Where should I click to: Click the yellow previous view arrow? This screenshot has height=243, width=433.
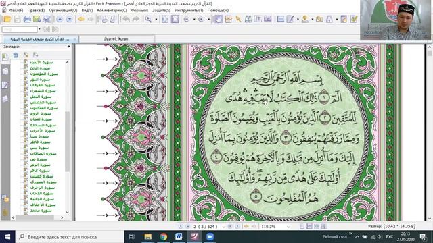pos(81,19)
